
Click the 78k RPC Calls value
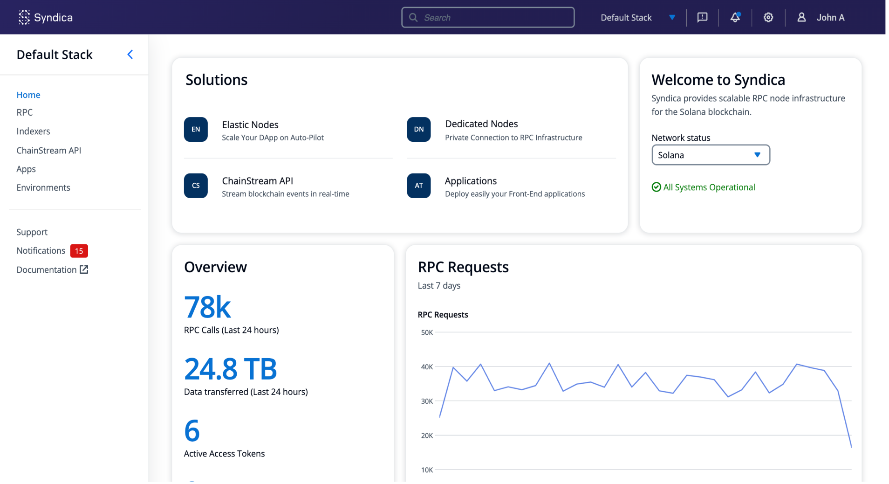pyautogui.click(x=207, y=307)
